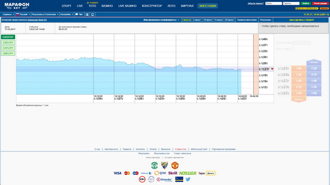Open the Настройки dropdown
This screenshot has height=185, width=330.
[66, 15]
